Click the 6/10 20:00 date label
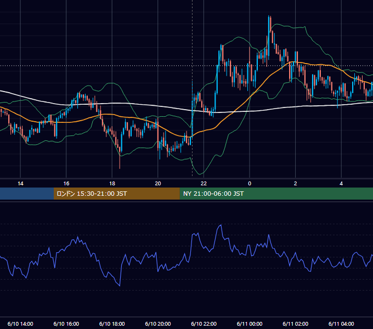 (x=158, y=324)
